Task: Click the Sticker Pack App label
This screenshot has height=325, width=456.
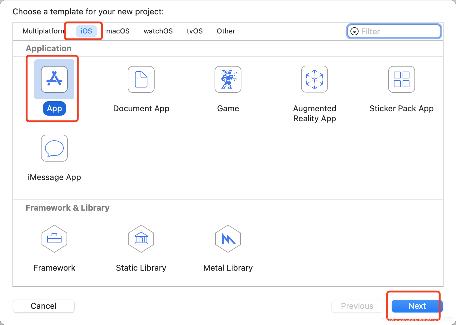Action: (x=402, y=108)
